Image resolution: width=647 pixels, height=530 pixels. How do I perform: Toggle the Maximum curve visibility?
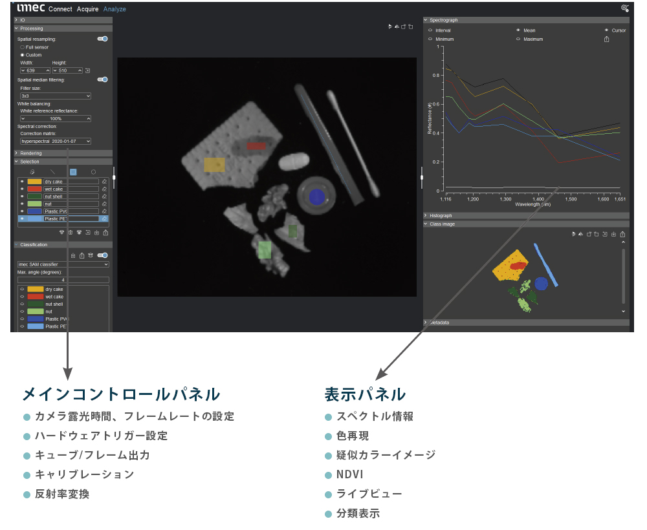click(x=518, y=39)
